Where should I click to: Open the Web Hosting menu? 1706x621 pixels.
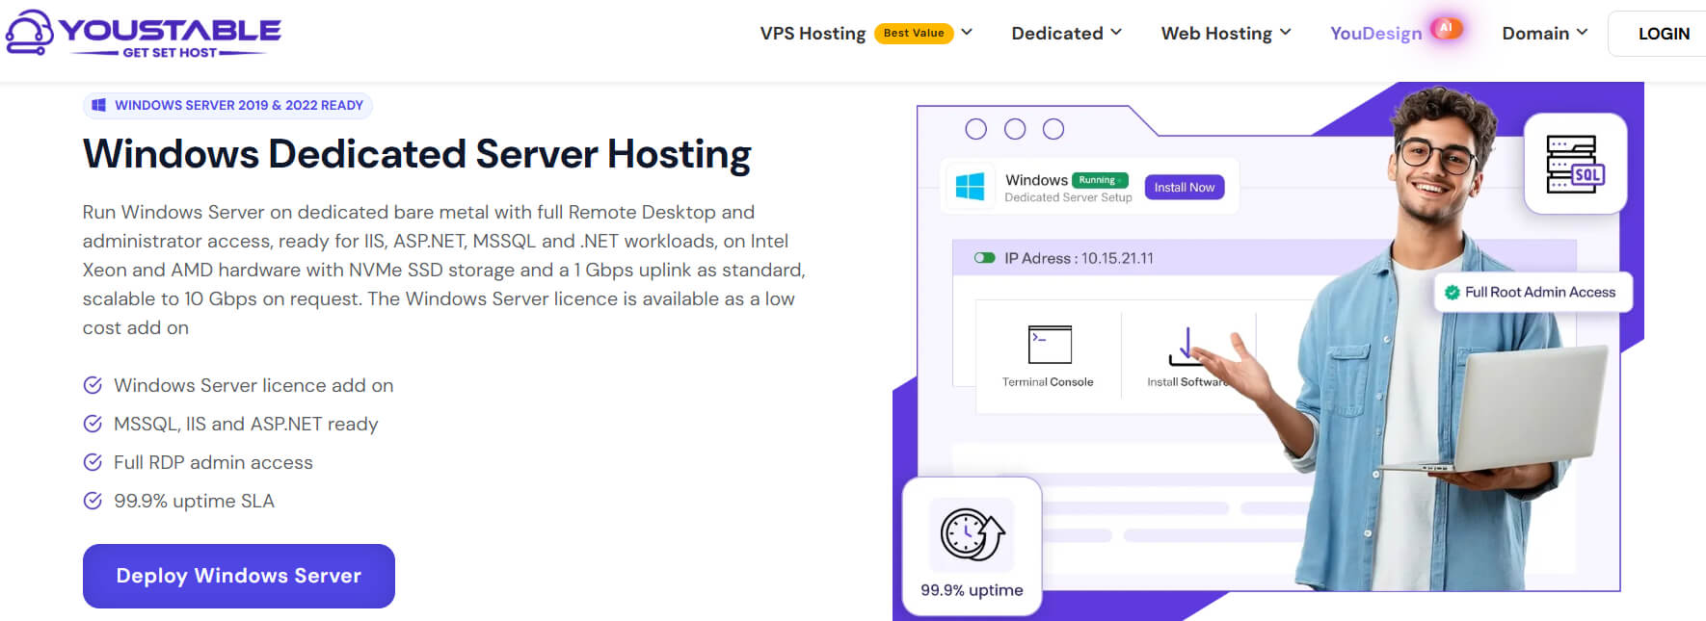click(1216, 34)
